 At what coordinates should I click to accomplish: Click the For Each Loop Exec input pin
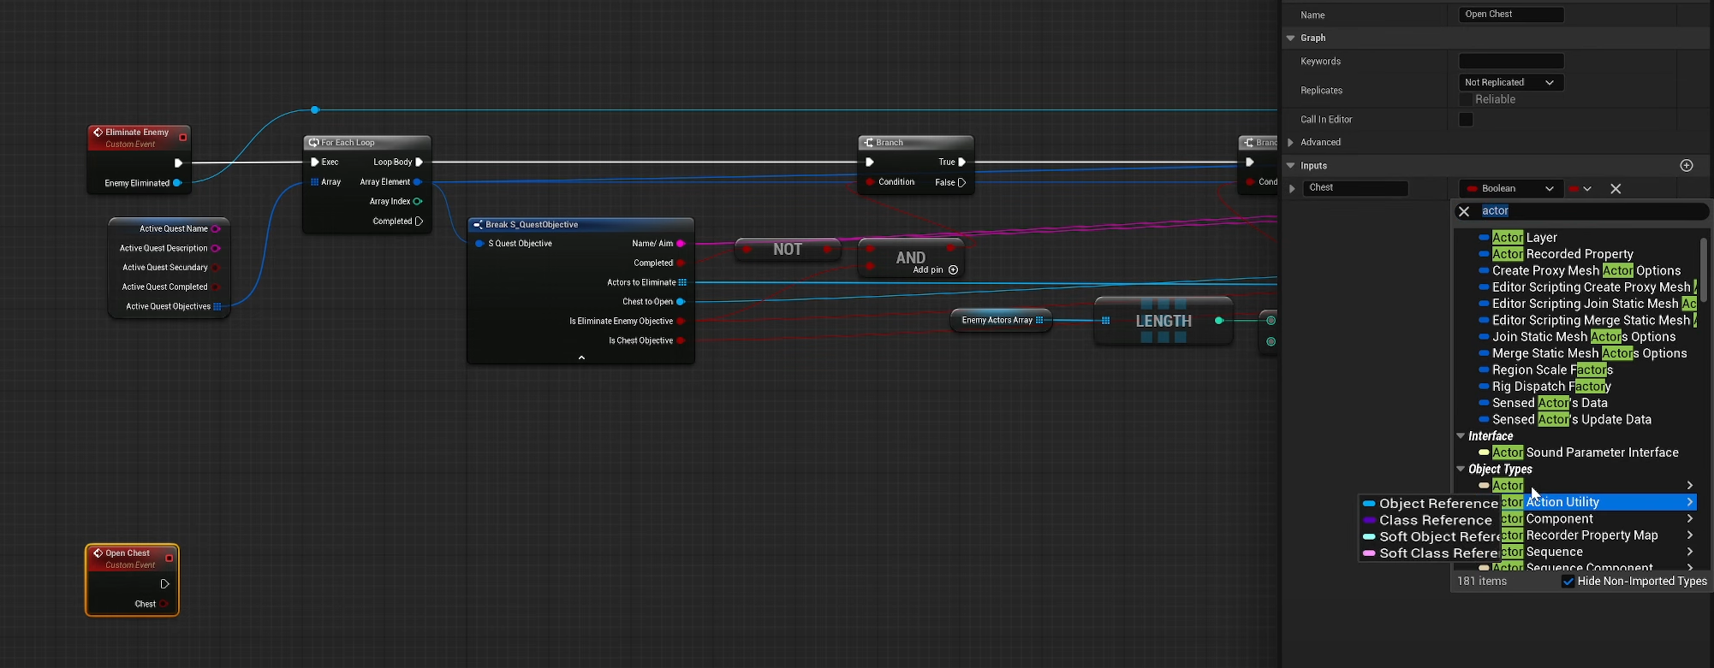point(315,162)
